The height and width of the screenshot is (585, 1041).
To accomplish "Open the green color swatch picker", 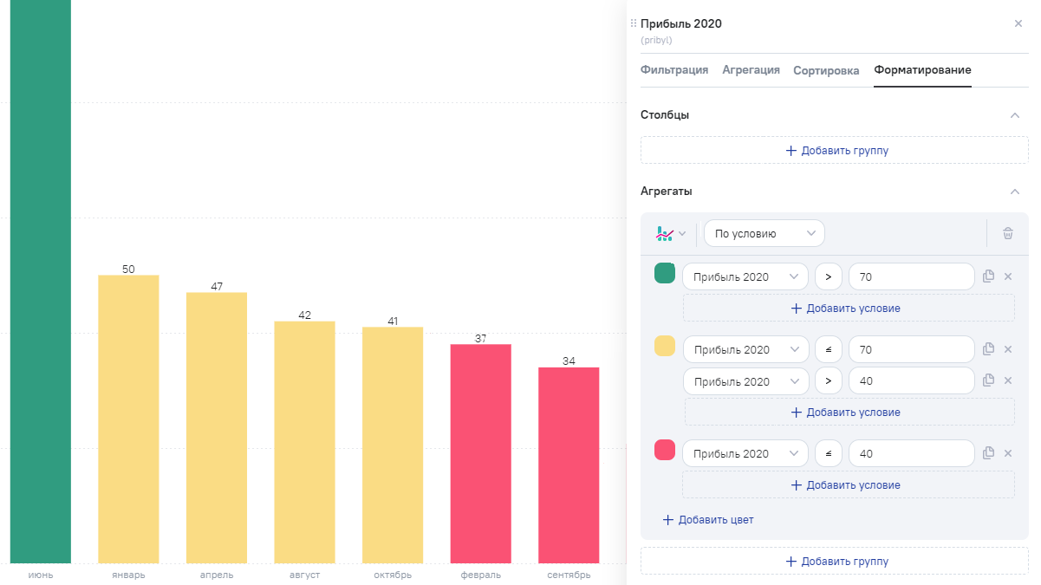I will (x=665, y=274).
